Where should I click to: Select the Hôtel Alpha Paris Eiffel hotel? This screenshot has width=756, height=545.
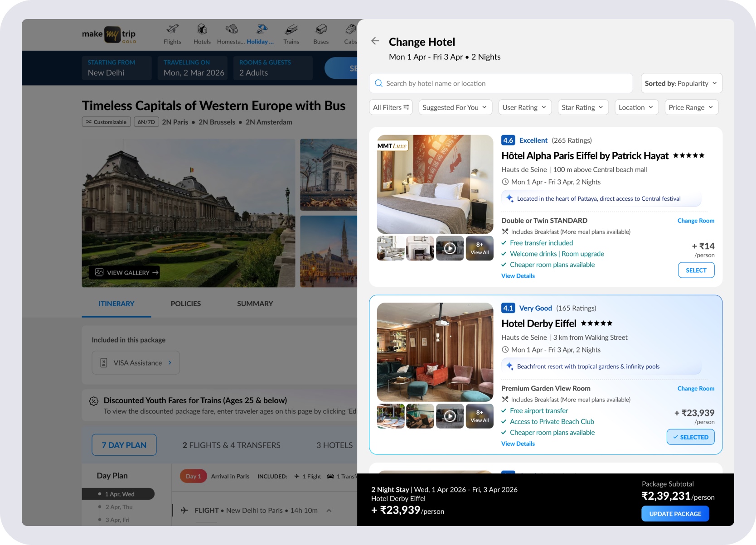pos(696,270)
